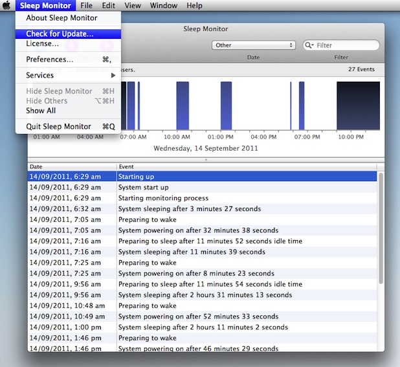The height and width of the screenshot is (367, 400).
Task: Click the wide bar near 10:00 AM
Action: (183, 106)
